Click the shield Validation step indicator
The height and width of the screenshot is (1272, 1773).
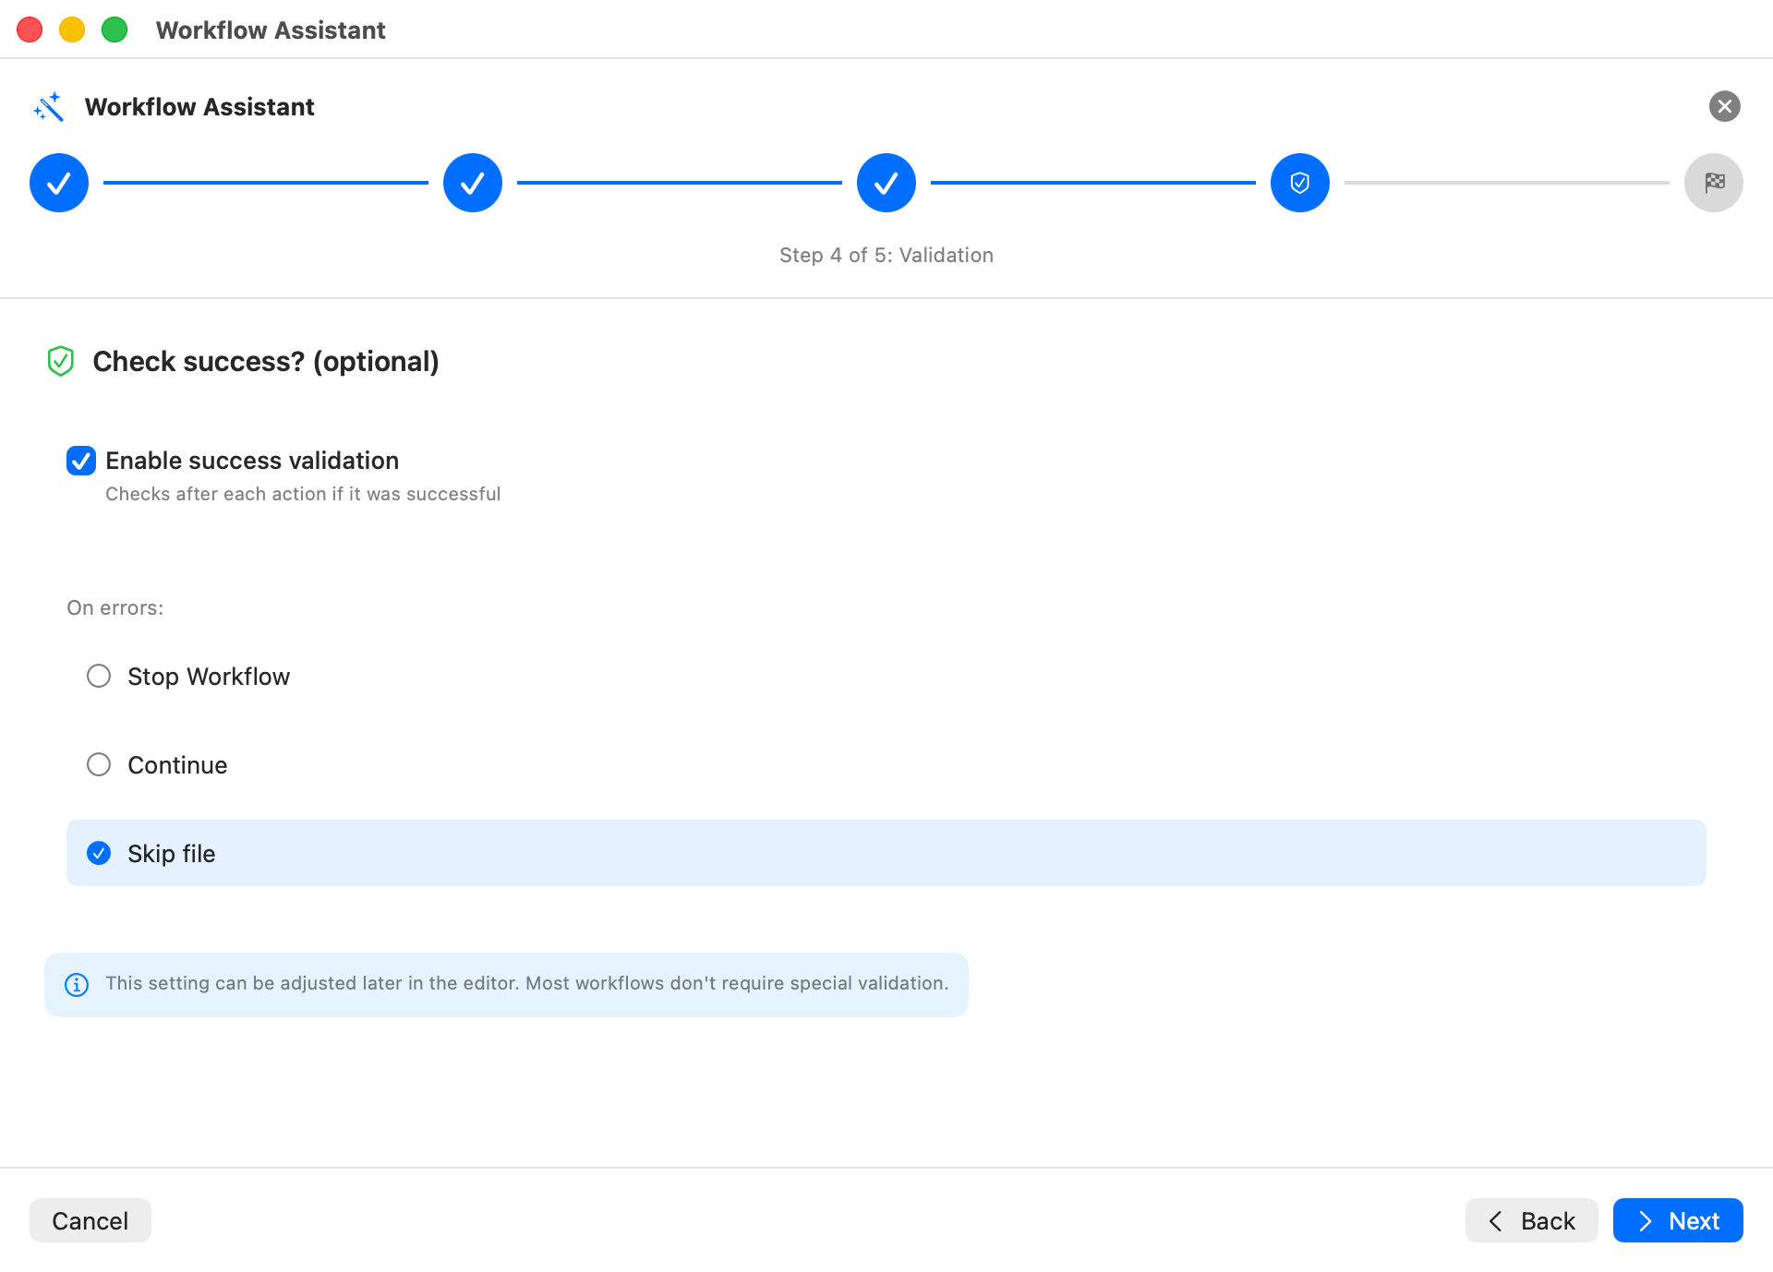tap(1300, 183)
